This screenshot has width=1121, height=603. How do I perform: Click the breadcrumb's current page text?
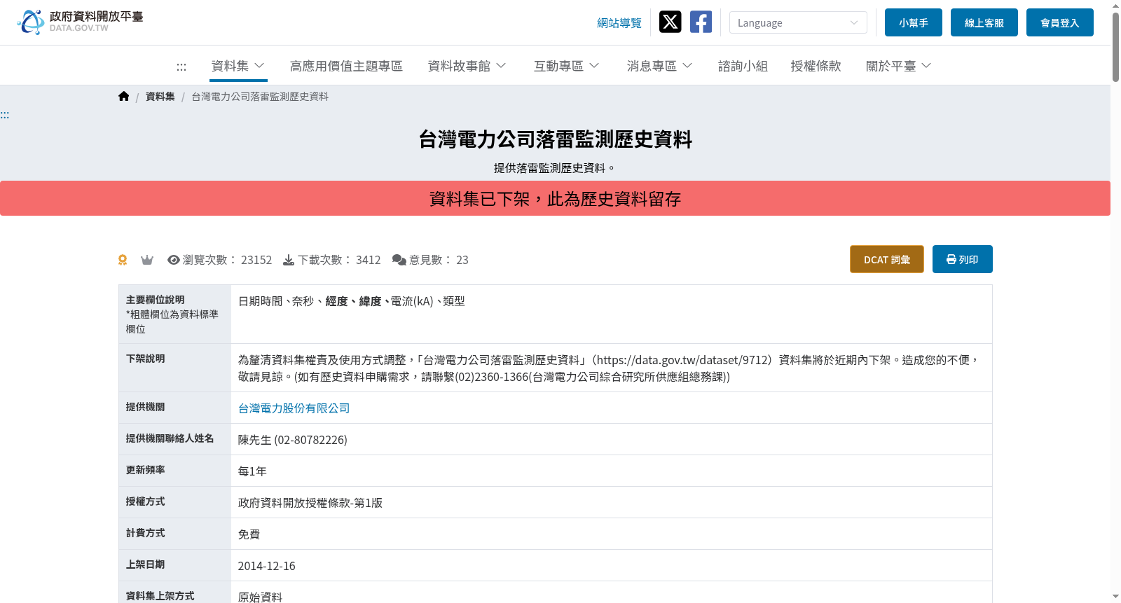[x=260, y=97]
